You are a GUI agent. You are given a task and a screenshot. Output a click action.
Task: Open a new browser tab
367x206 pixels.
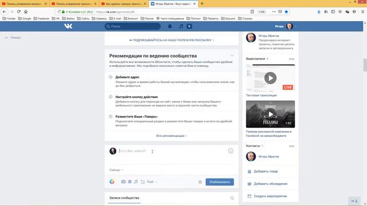point(202,3)
